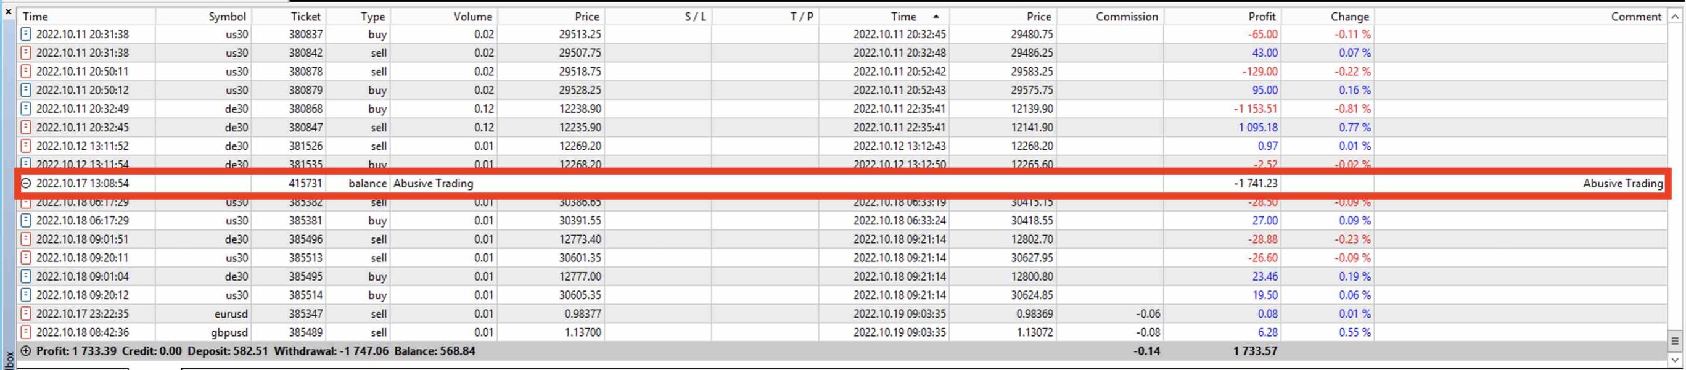Select the total profit 1 733.57 value

[1255, 351]
